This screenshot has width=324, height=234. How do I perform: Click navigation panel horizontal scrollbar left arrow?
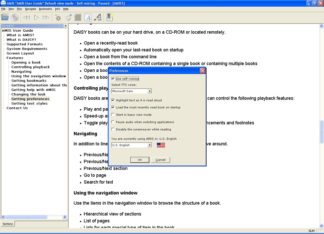(x=3, y=217)
